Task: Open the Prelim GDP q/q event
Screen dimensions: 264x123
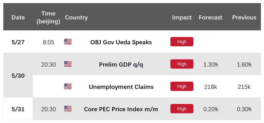Action: (x=121, y=65)
